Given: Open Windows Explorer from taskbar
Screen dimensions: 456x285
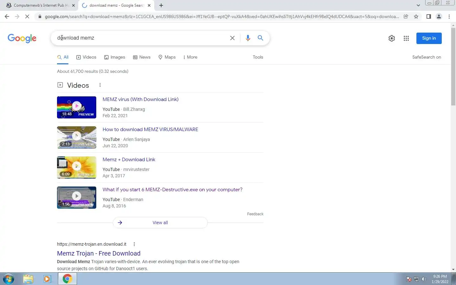Looking at the screenshot, I should pyautogui.click(x=28, y=279).
